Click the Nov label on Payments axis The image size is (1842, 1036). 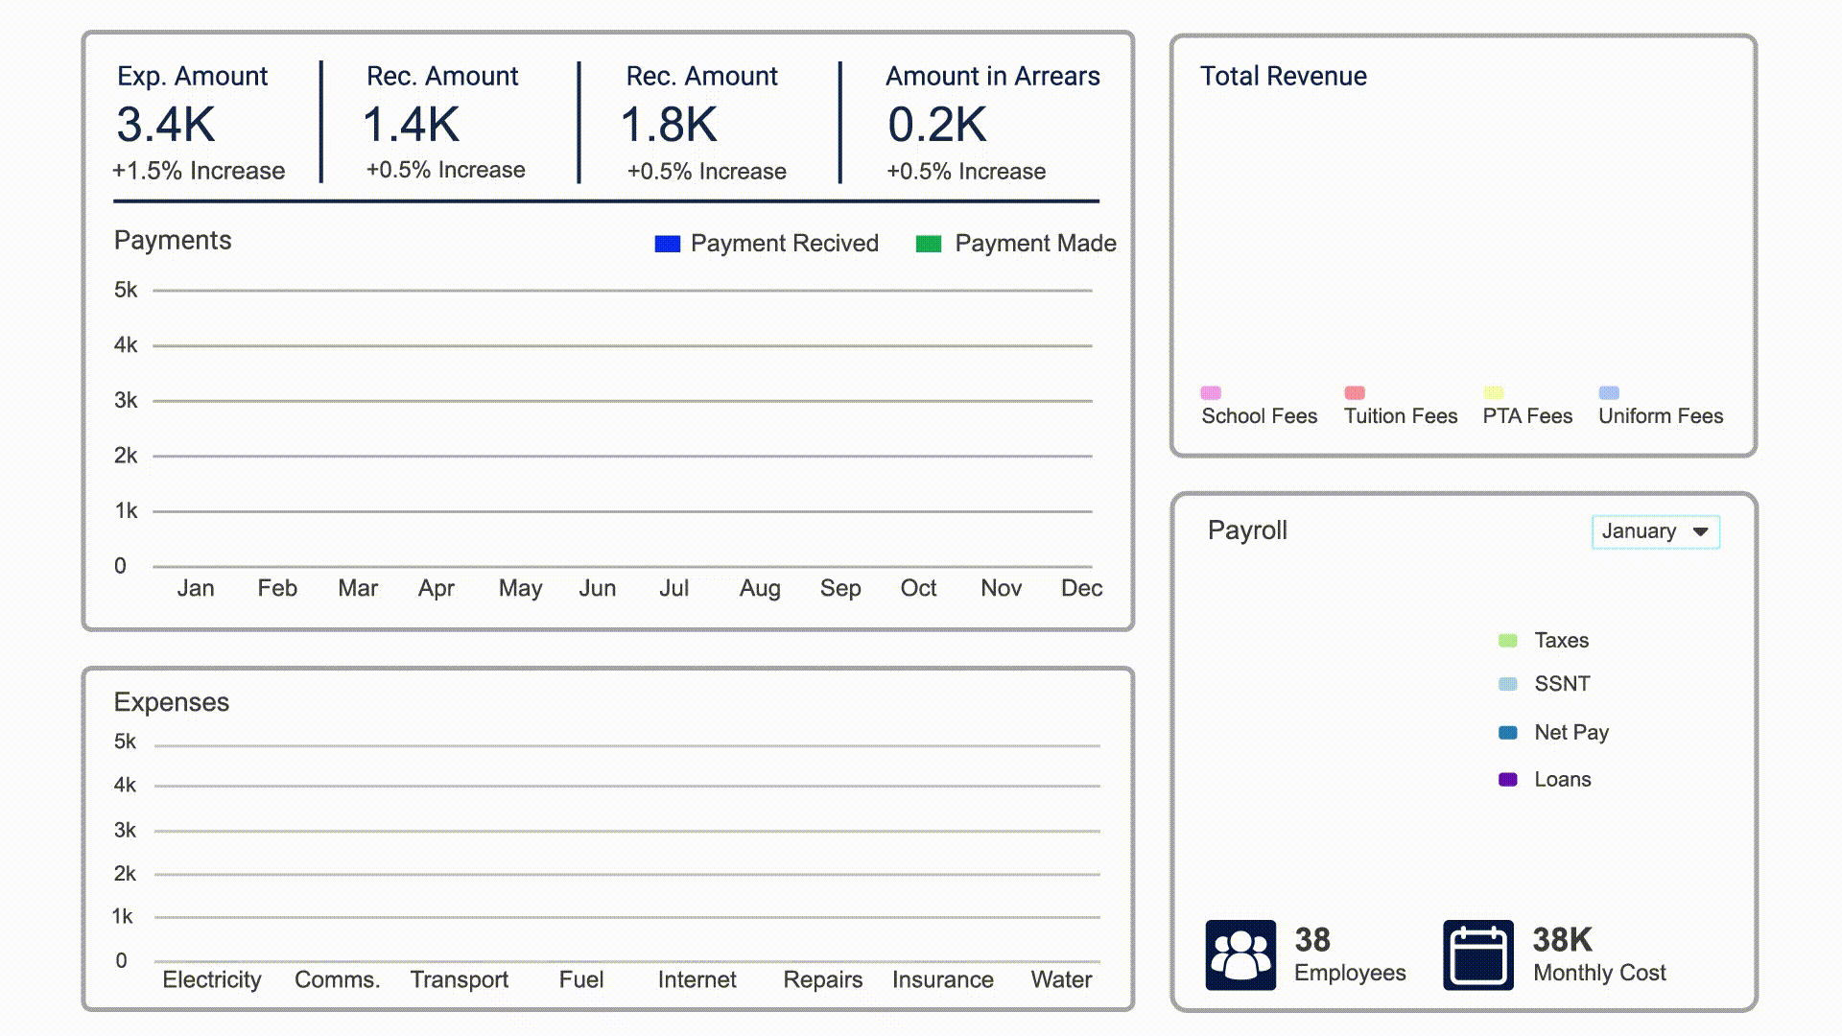coord(1002,588)
